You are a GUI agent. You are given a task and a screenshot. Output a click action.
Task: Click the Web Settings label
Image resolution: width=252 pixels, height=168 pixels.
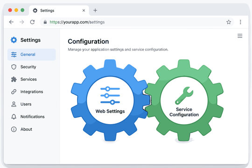[x=110, y=111]
